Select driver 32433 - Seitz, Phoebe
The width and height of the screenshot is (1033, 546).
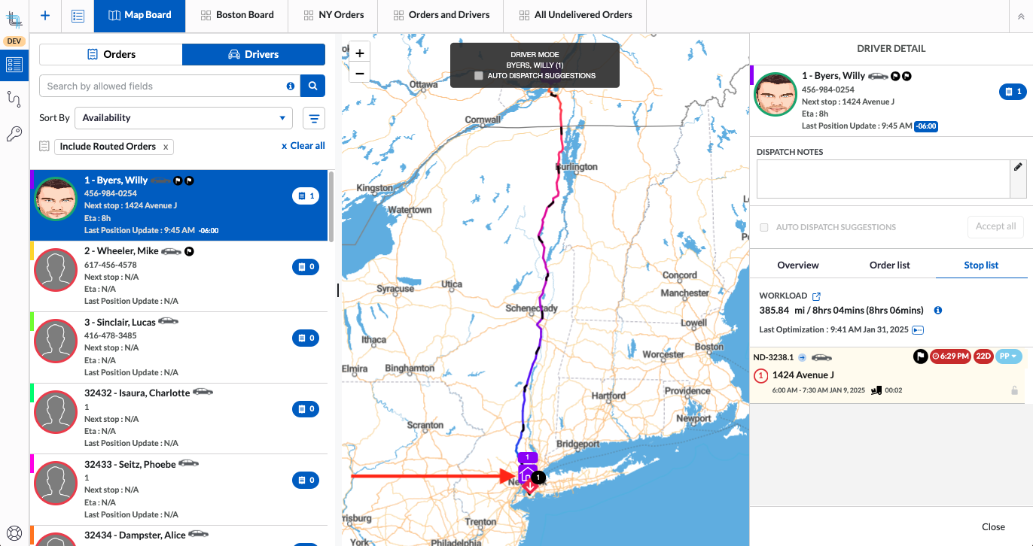pos(179,490)
